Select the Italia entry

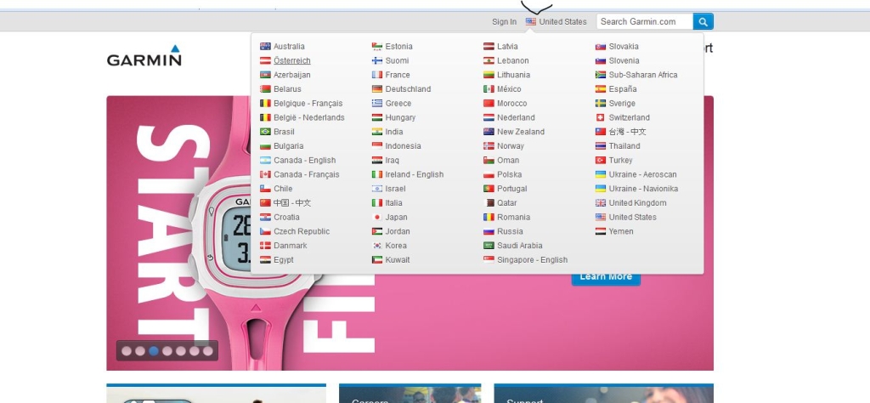[394, 203]
